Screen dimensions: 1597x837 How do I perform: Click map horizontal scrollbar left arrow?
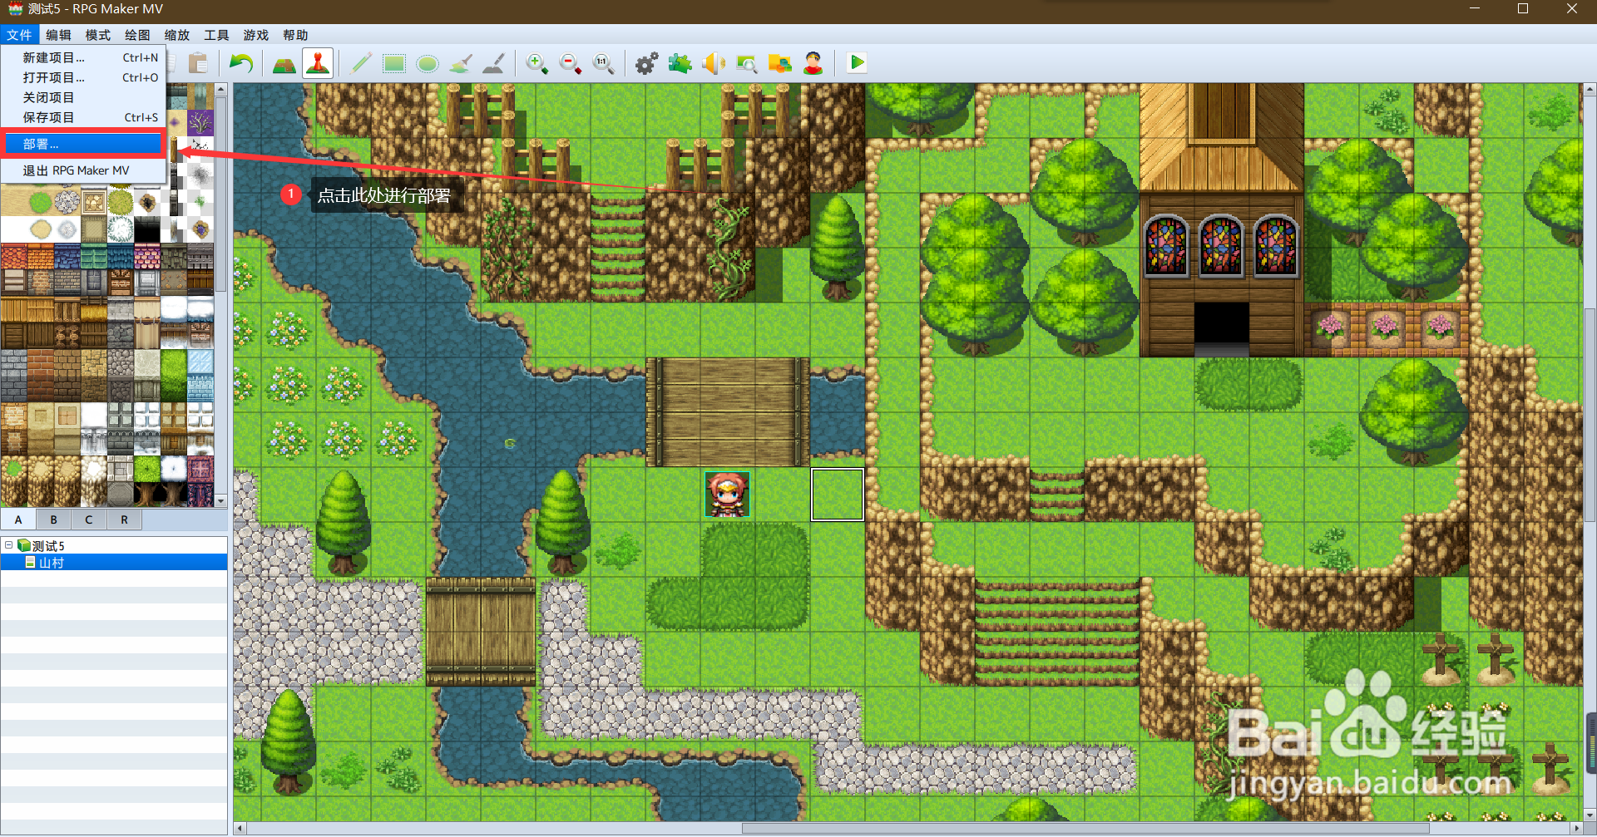(240, 828)
